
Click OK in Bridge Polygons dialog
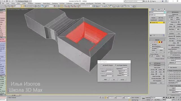(x=114, y=80)
